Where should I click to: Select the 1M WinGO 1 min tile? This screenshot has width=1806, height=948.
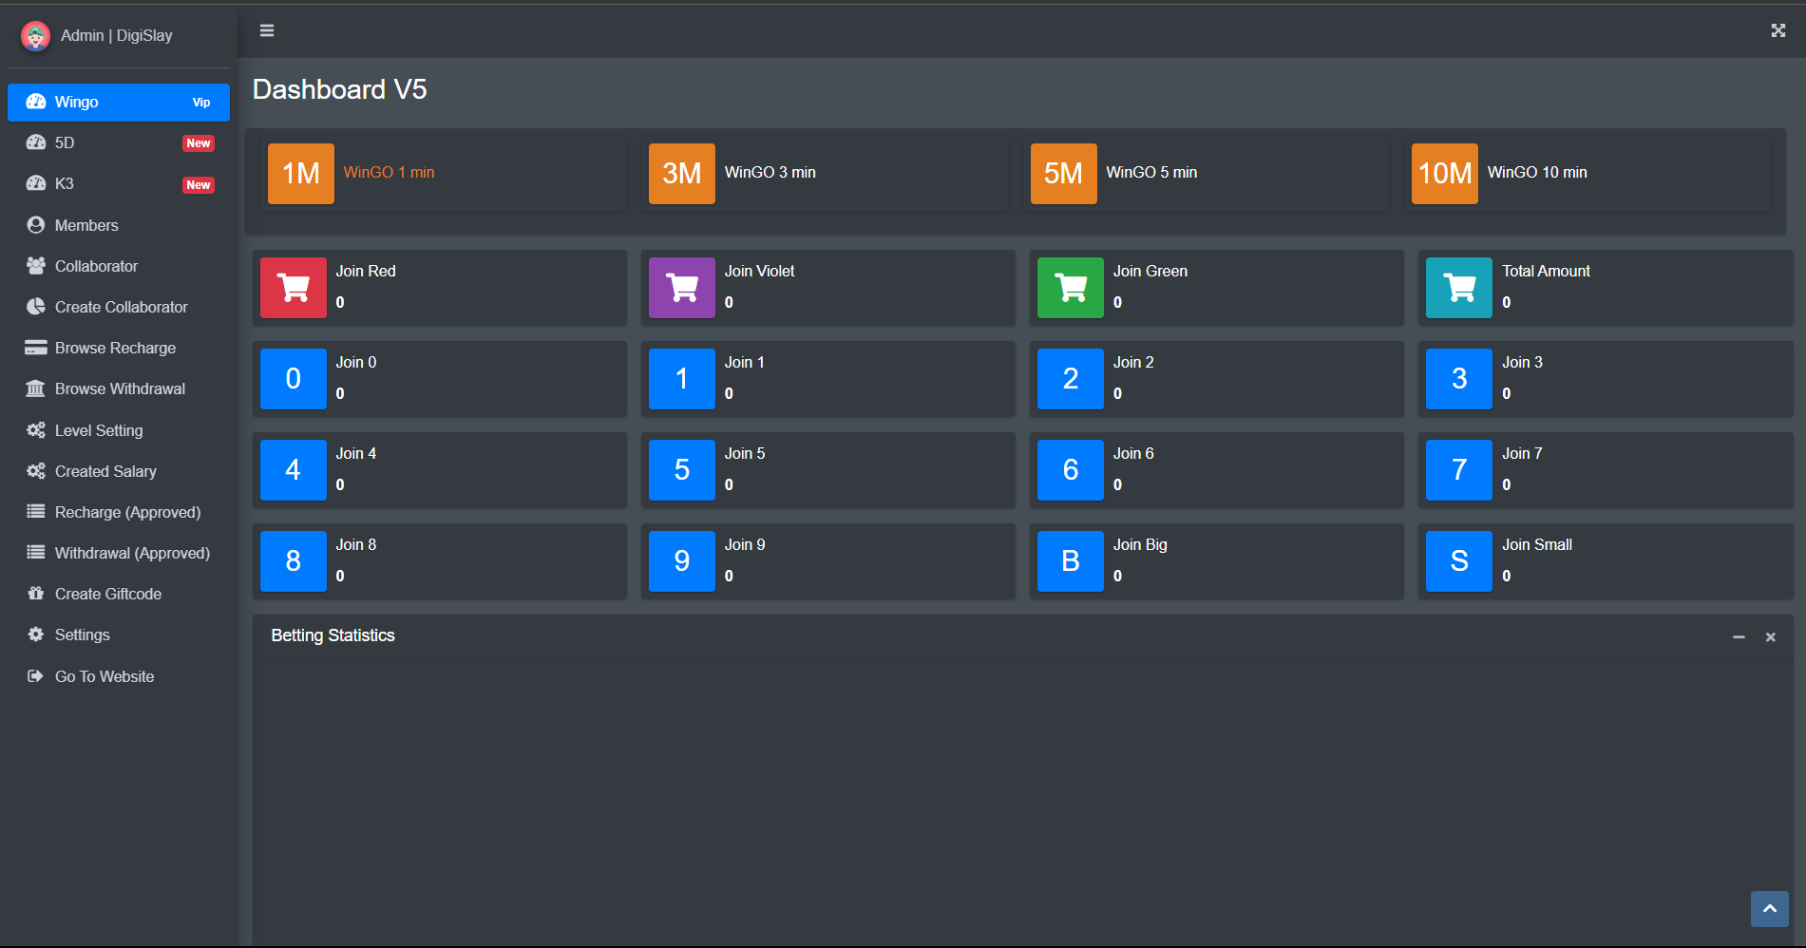coord(301,174)
